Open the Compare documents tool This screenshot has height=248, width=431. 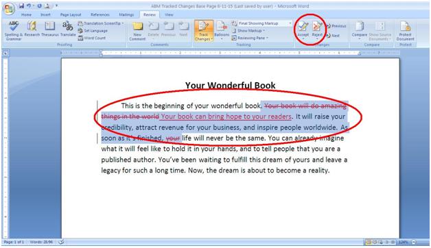359,31
